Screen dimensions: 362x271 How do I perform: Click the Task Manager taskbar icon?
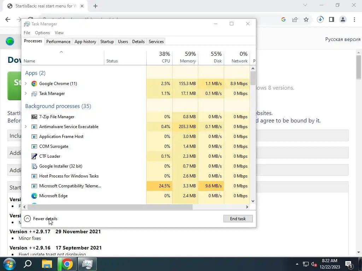coord(87,264)
